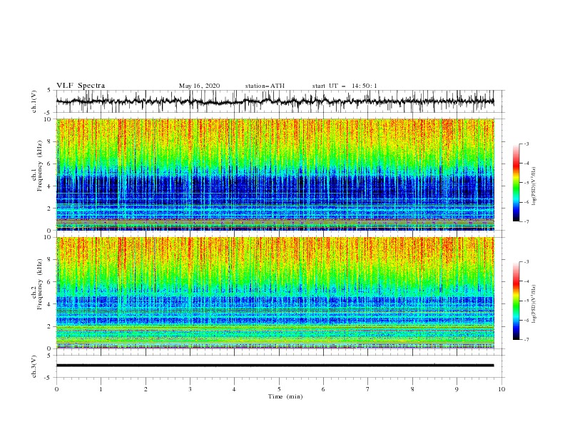
Task: Click the ch.3 flat black trace
Action: coord(275,366)
